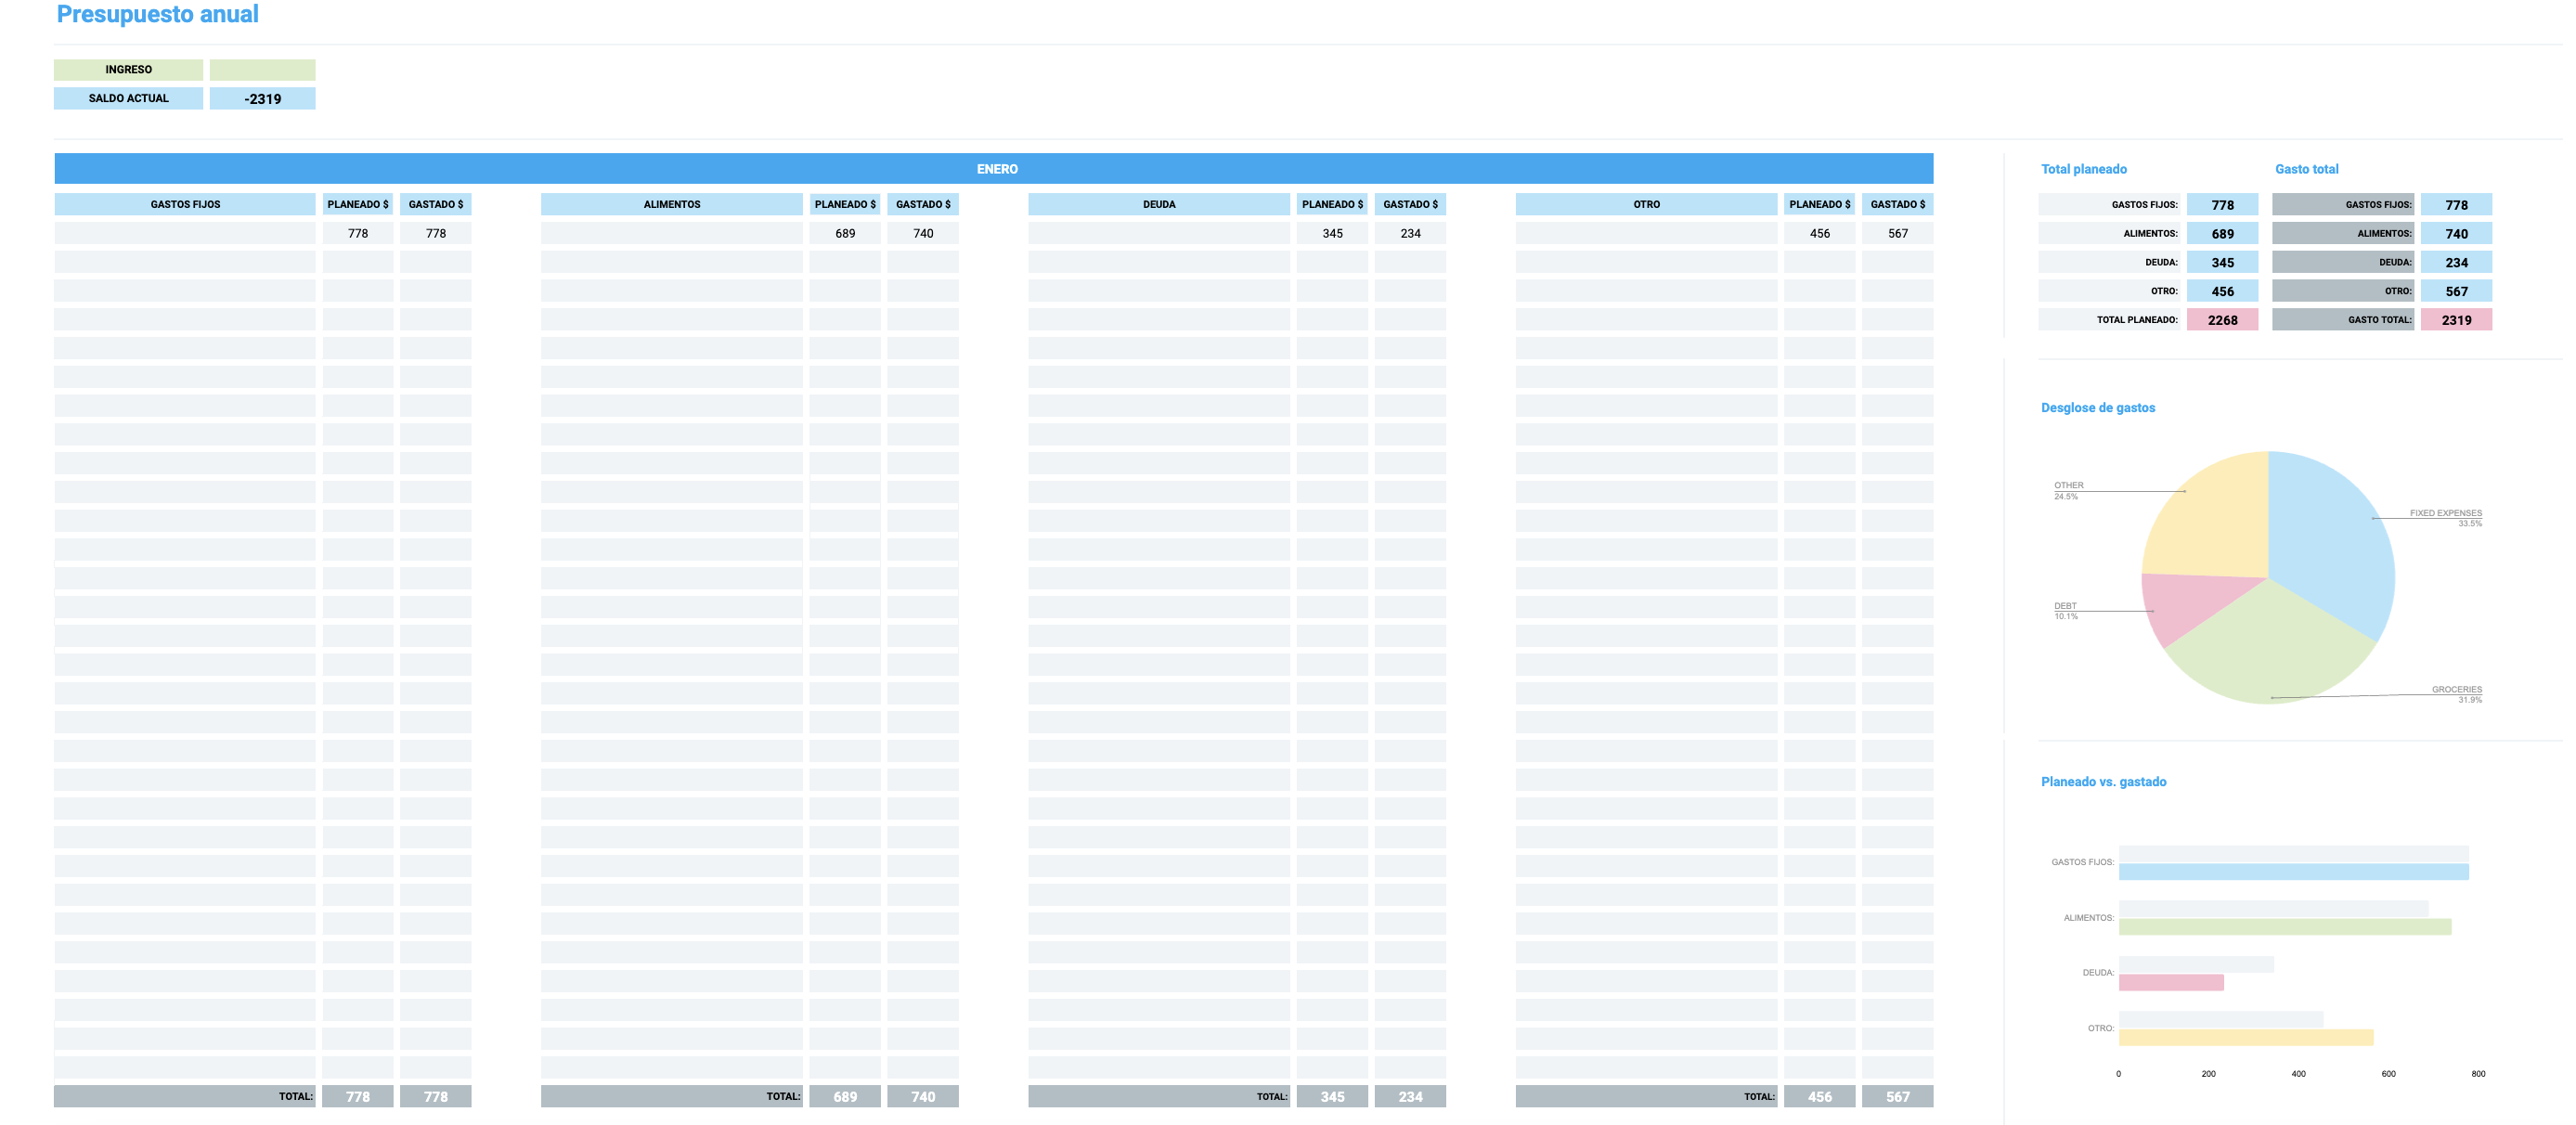Screen dimensions: 2576x1125
Task: Click the Total planeado section heading
Action: tap(2084, 169)
